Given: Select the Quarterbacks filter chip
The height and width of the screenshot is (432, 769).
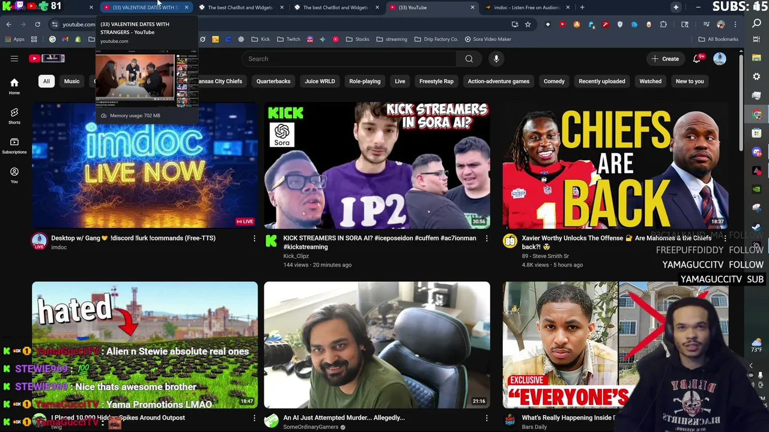Looking at the screenshot, I should point(273,81).
